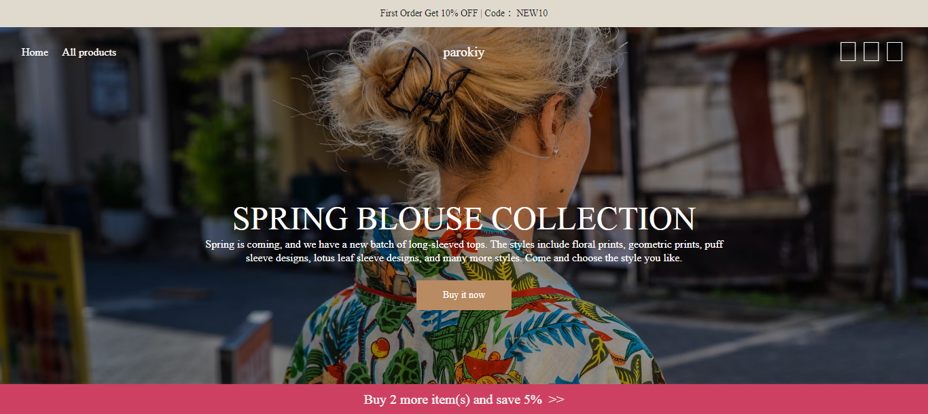Click the floral blouse in the hero image
Image resolution: width=928 pixels, height=414 pixels.
pos(469,319)
